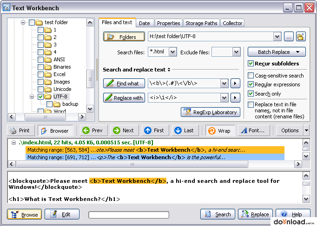Open the Batch Replace dropdown menu

[x=277, y=52]
